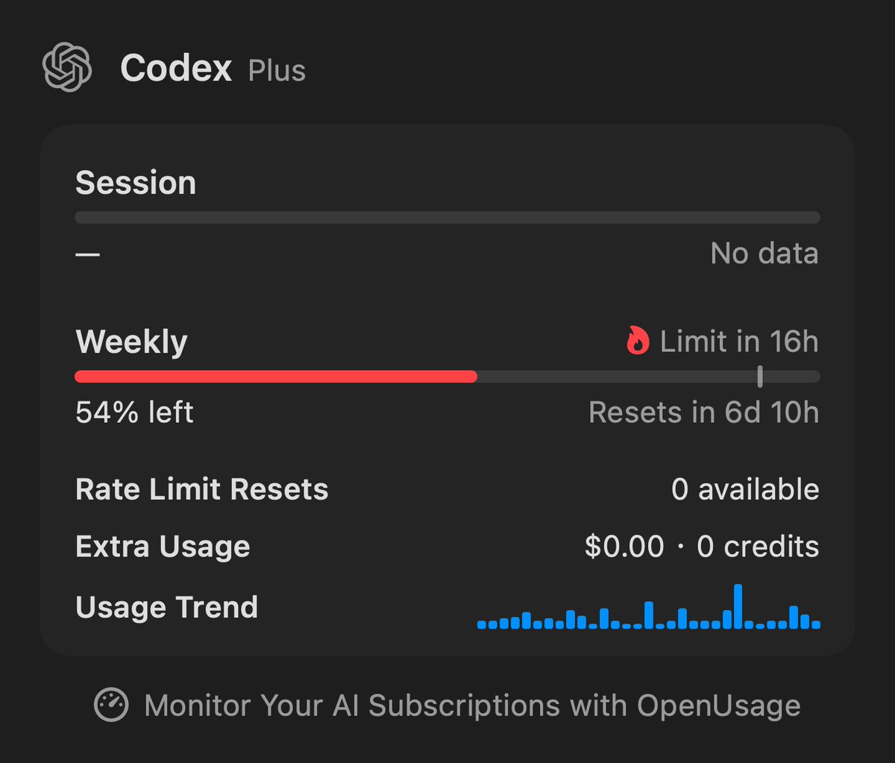Click the 0 available value

(745, 489)
